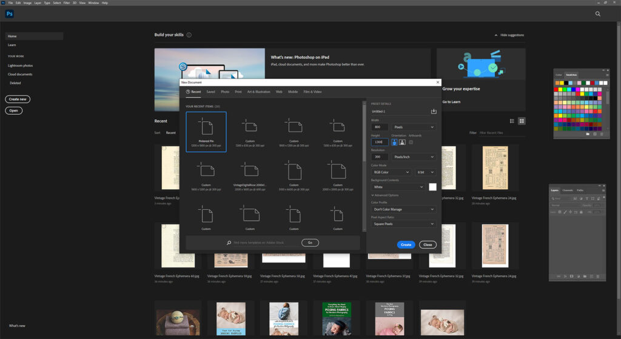Set portrait orientation
The width and height of the screenshot is (621, 339).
(394, 142)
